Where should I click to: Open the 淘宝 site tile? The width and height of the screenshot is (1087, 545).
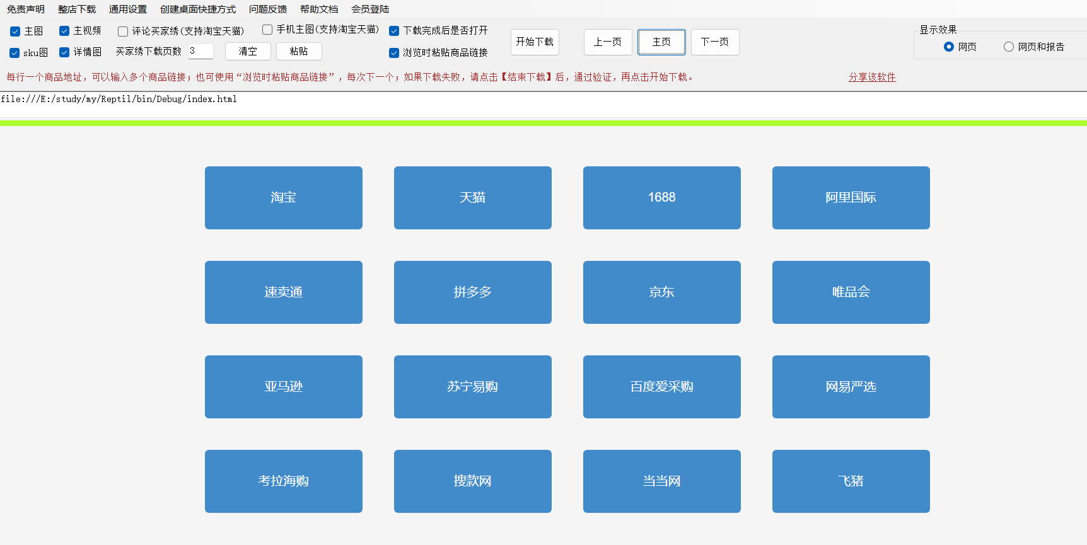[284, 198]
